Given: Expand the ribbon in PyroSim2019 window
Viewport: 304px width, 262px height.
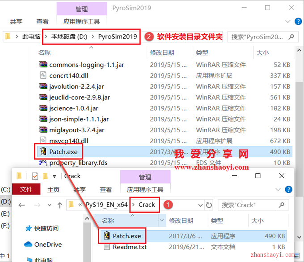Looking at the screenshot, I should (288, 21).
